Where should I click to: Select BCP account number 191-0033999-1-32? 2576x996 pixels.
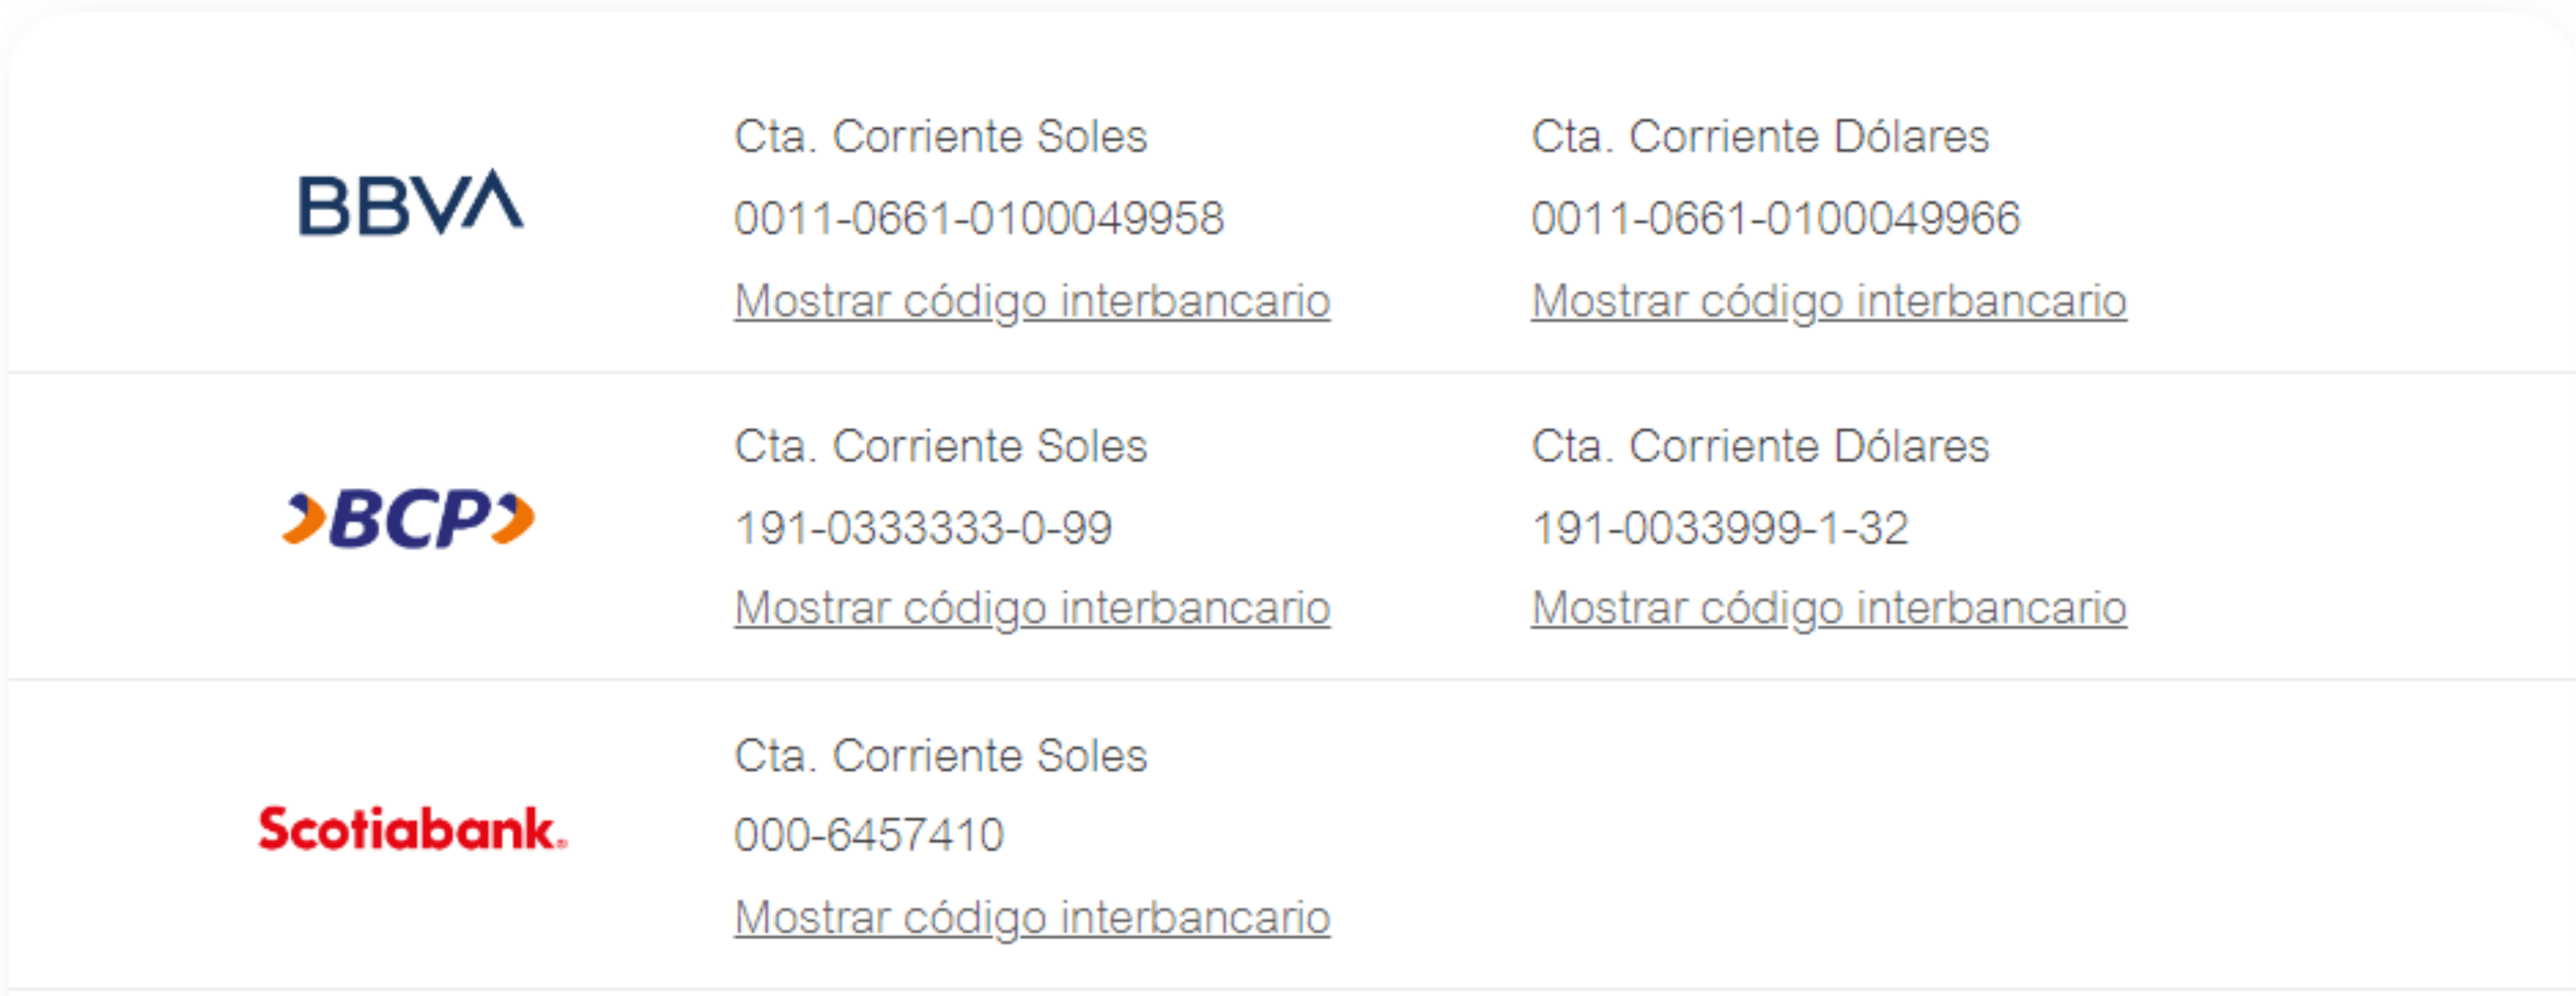pyautogui.click(x=1719, y=528)
